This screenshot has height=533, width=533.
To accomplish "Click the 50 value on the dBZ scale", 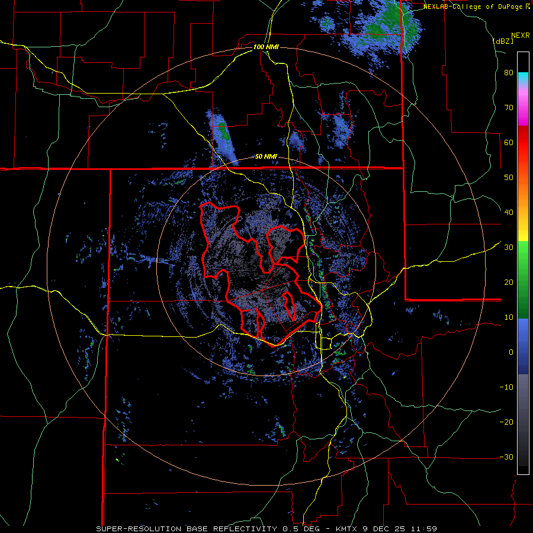I will click(x=509, y=178).
